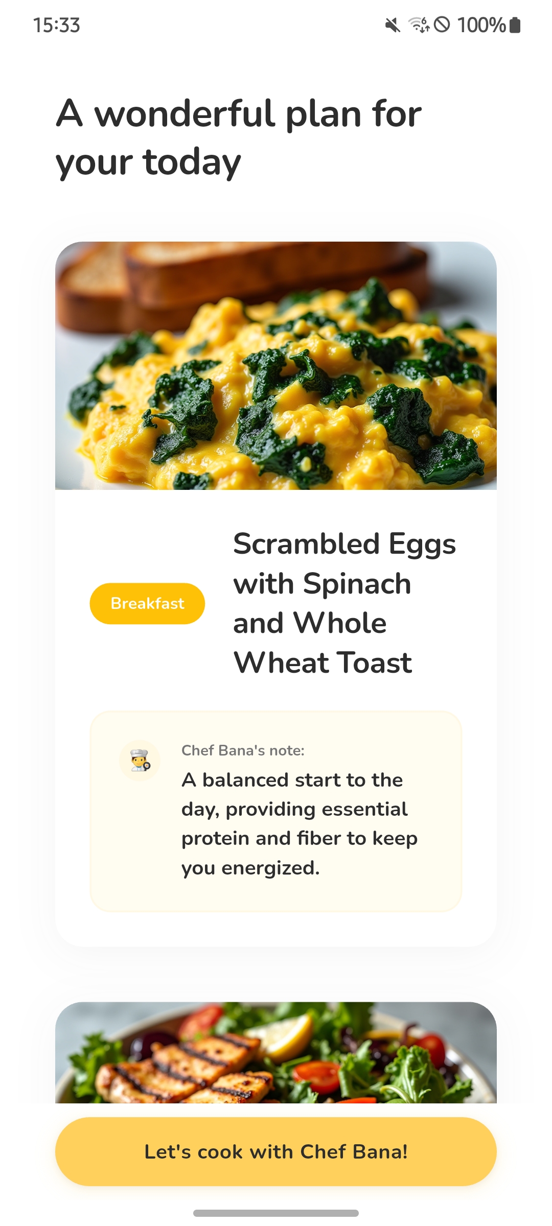This screenshot has width=552, height=1226.
Task: Tap the word "energized." in the chef's note
Action: (270, 868)
